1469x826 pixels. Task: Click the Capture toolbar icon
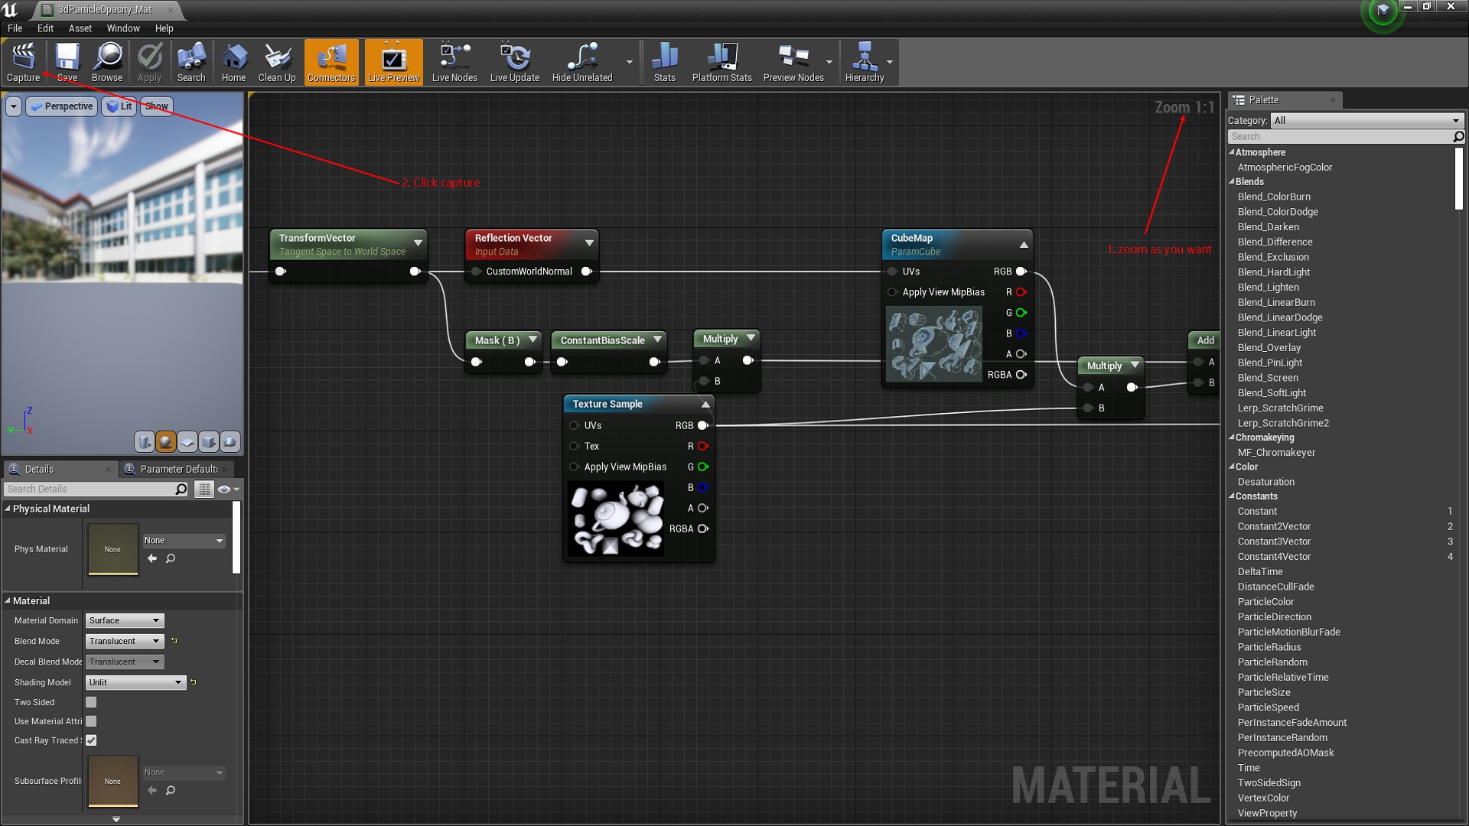click(x=23, y=61)
